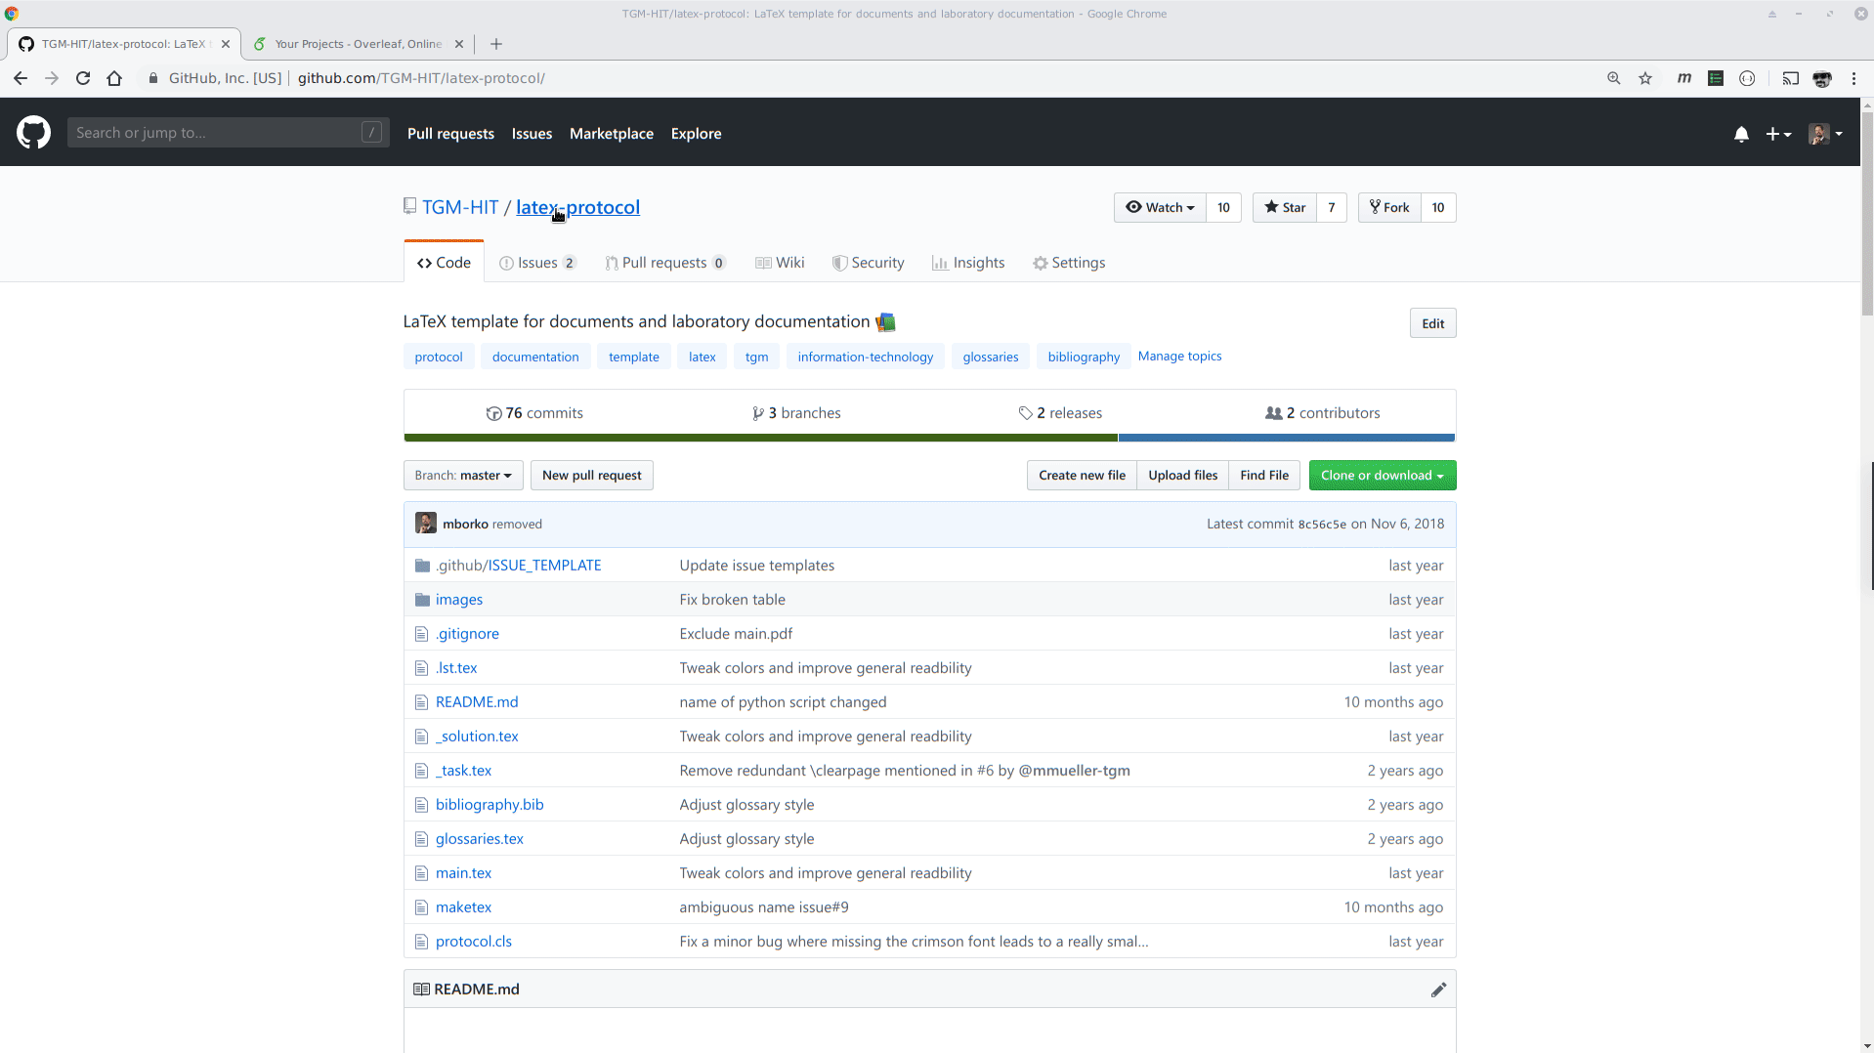
Task: Reload the page with the refresh icon
Action: click(x=83, y=78)
